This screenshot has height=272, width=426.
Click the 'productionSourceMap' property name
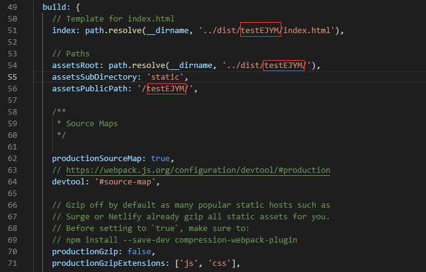(97, 159)
